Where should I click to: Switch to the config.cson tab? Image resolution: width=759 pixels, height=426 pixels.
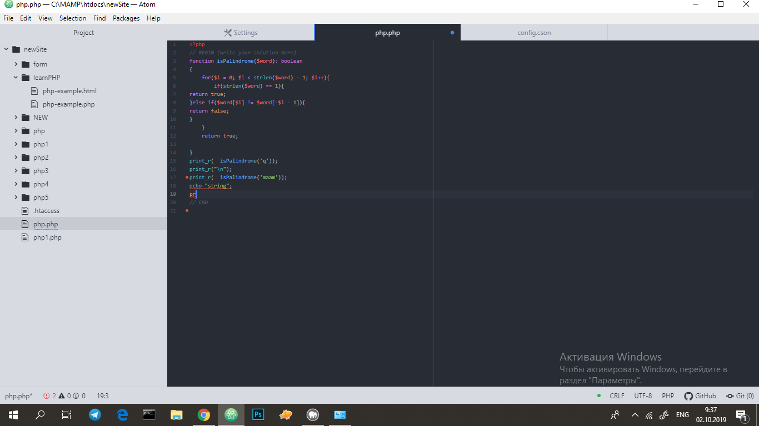tap(534, 33)
